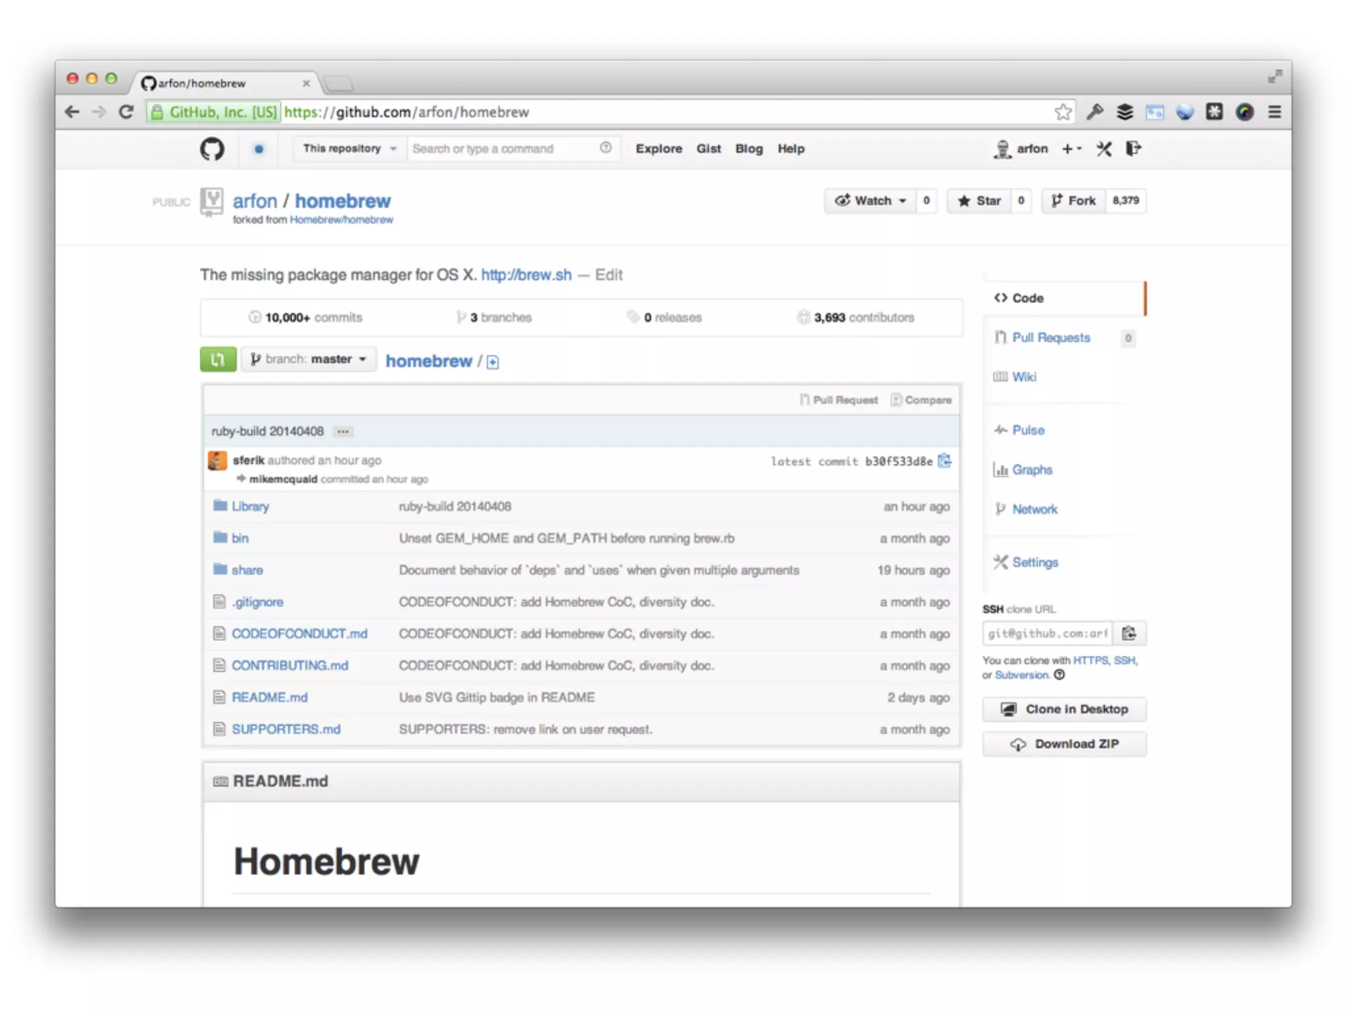Open the create new plus dropdown
1347x1010 pixels.
pos(1071,149)
